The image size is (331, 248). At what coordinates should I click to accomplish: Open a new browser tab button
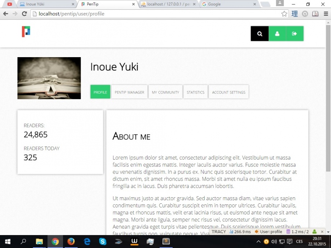coord(266,4)
